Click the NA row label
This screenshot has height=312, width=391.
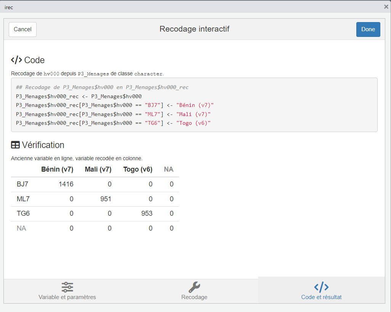pos(21,228)
